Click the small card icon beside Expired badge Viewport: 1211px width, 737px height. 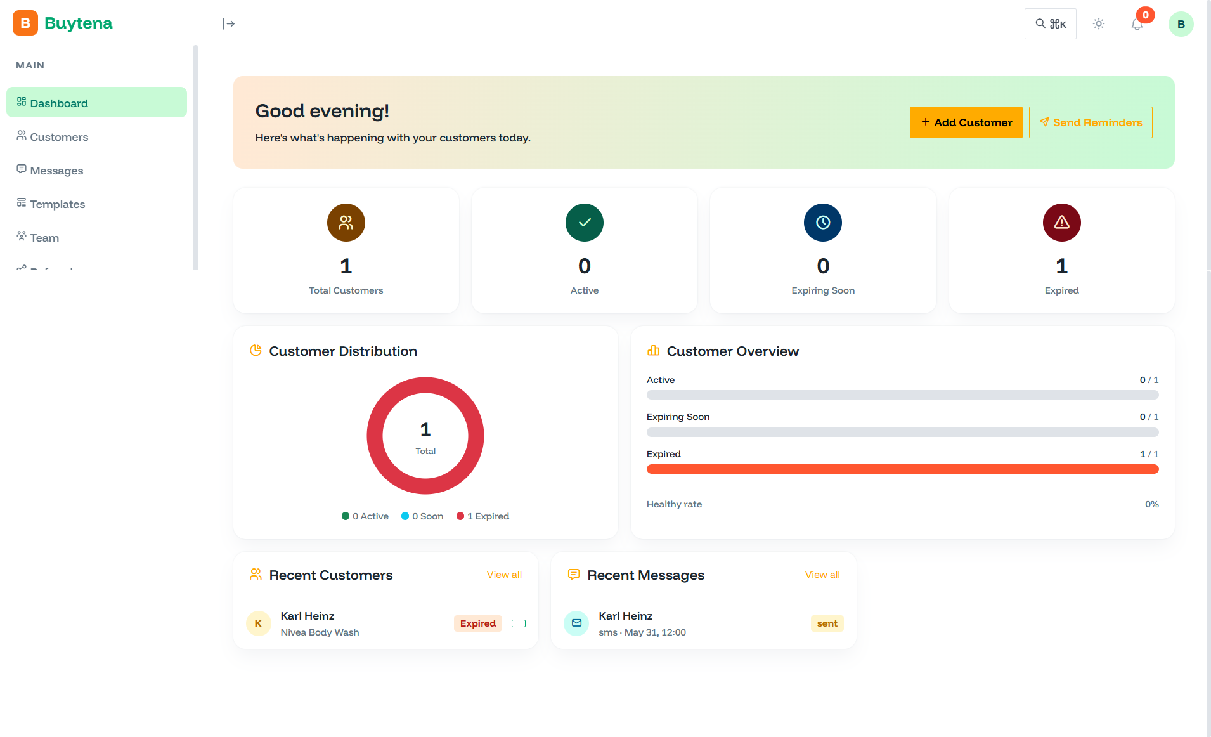(x=519, y=623)
